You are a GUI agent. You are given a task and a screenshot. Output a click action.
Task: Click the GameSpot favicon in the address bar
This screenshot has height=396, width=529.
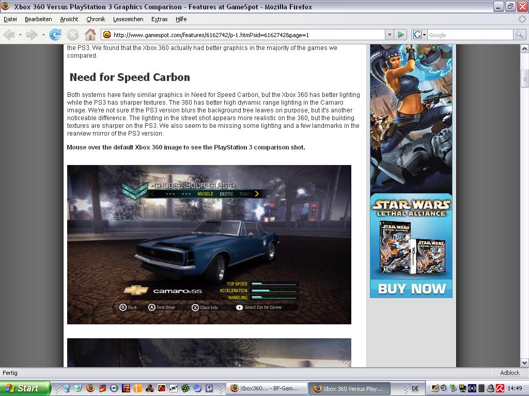click(107, 35)
